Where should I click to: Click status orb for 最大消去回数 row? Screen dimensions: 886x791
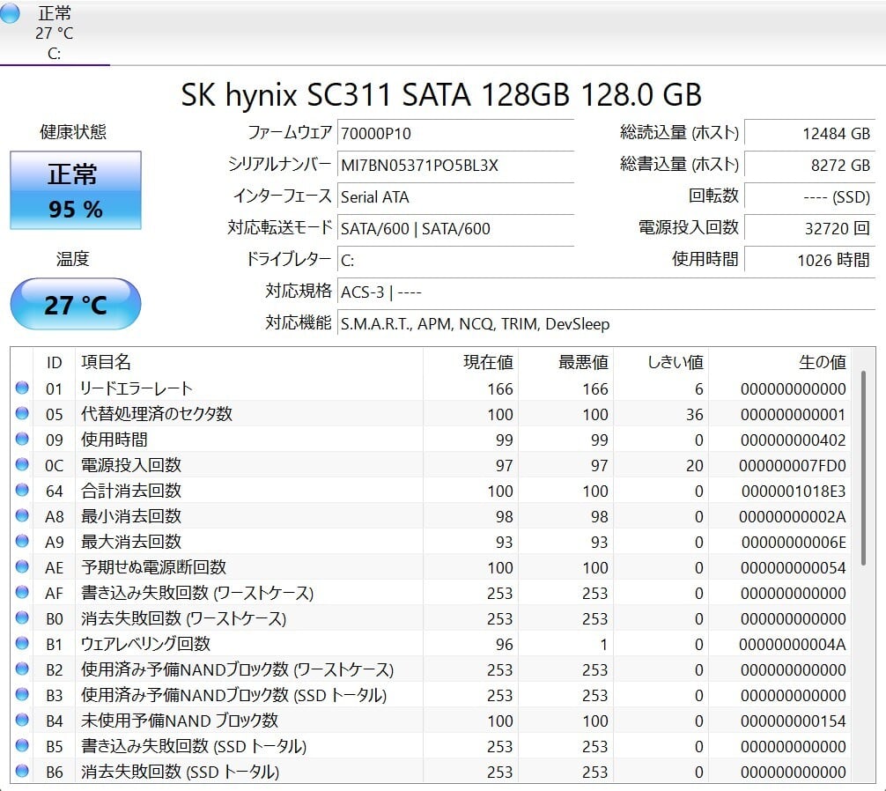[22, 542]
